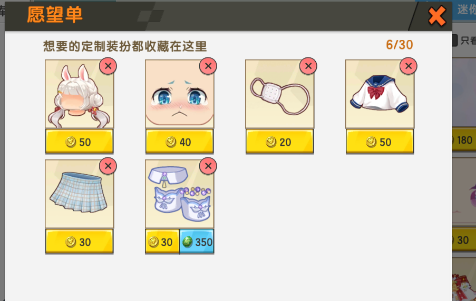Buy sailor top for 50 coins
The width and height of the screenshot is (476, 301).
(x=380, y=142)
